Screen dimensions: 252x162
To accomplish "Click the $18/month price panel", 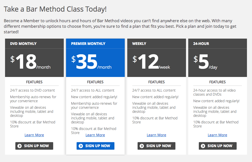I will (x=34, y=63).
